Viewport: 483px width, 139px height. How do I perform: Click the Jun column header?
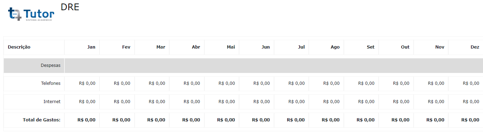[x=266, y=47]
